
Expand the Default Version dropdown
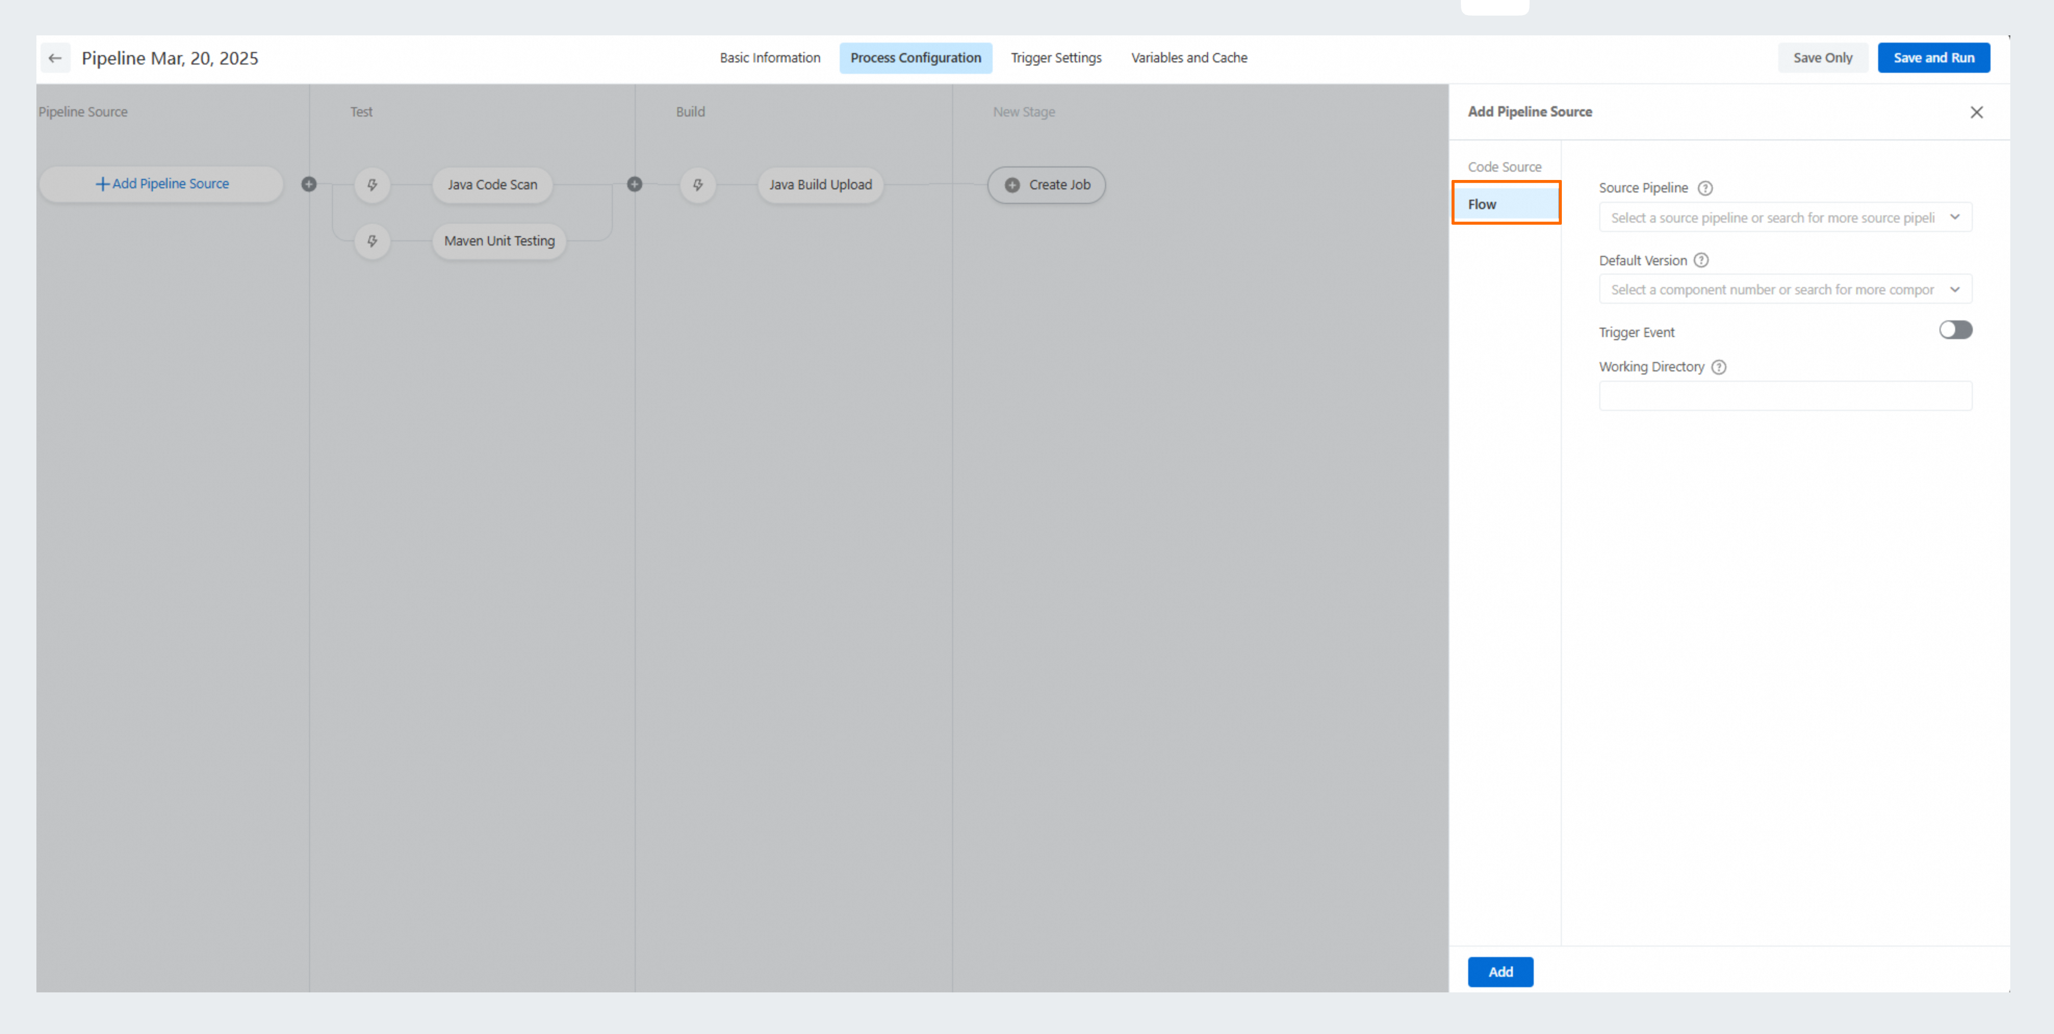(x=1785, y=289)
